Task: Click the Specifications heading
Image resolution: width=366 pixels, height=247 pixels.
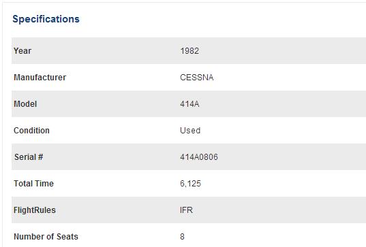Action: coord(46,19)
